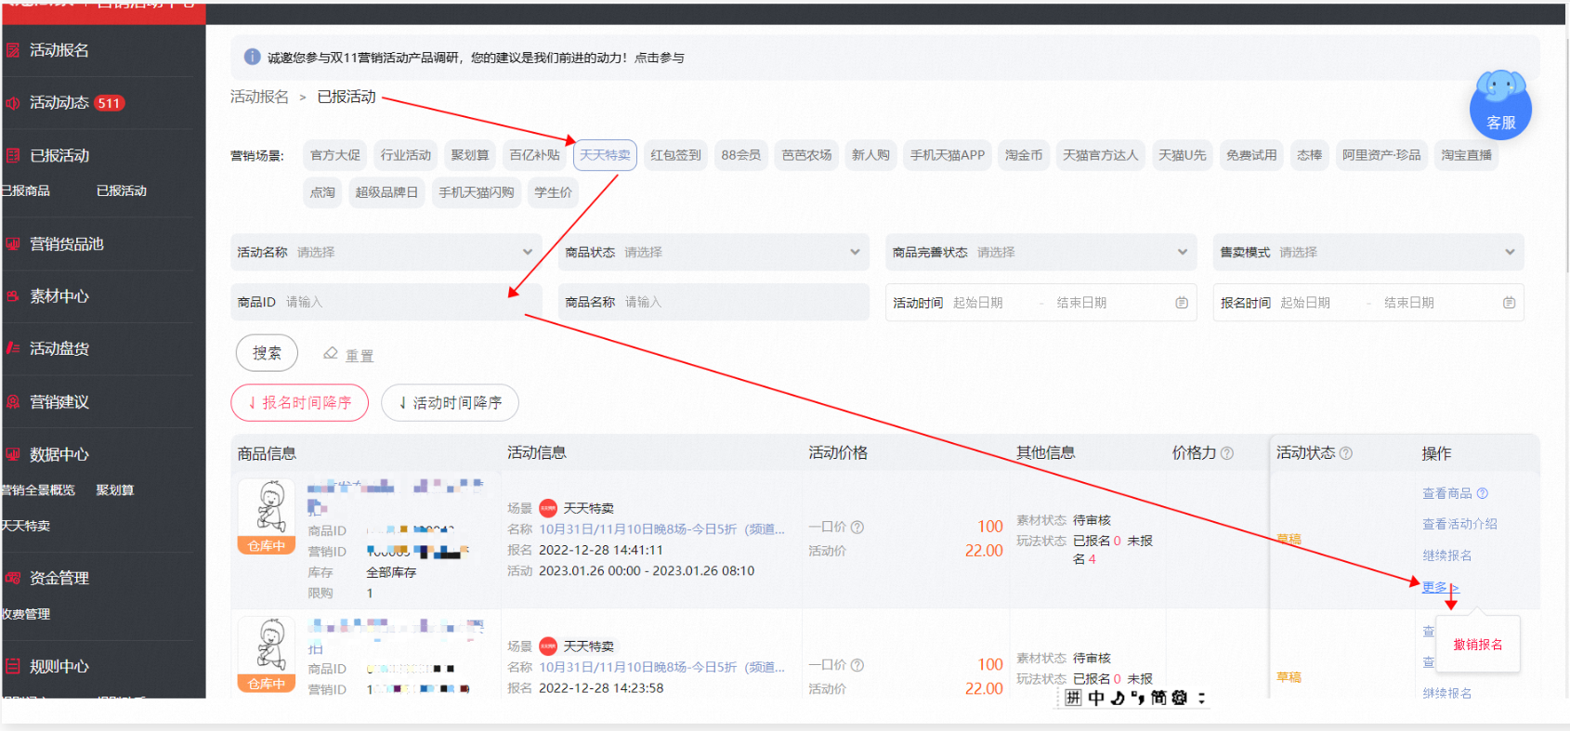
Task: Select the 百亿补贴 scene tag
Action: [535, 155]
